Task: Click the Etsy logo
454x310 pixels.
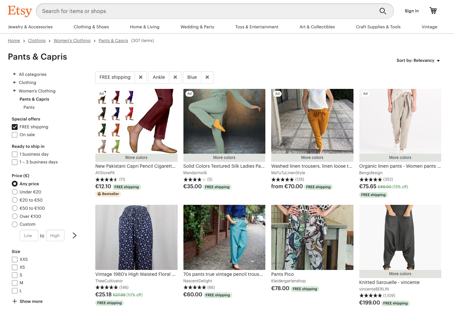Action: 20,11
